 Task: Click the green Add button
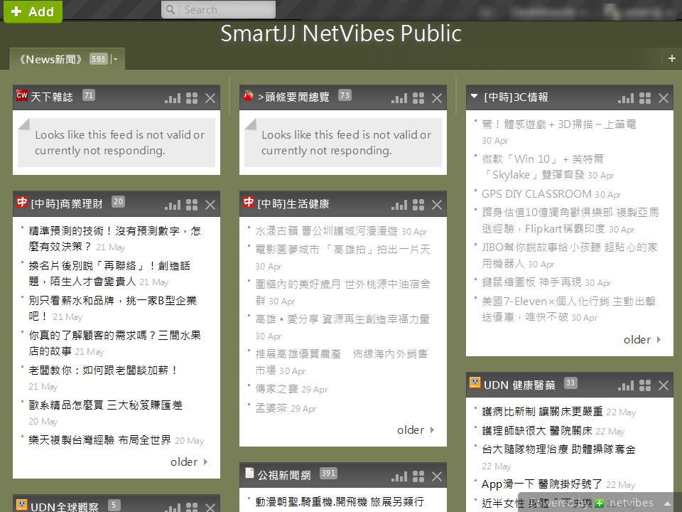(x=33, y=11)
